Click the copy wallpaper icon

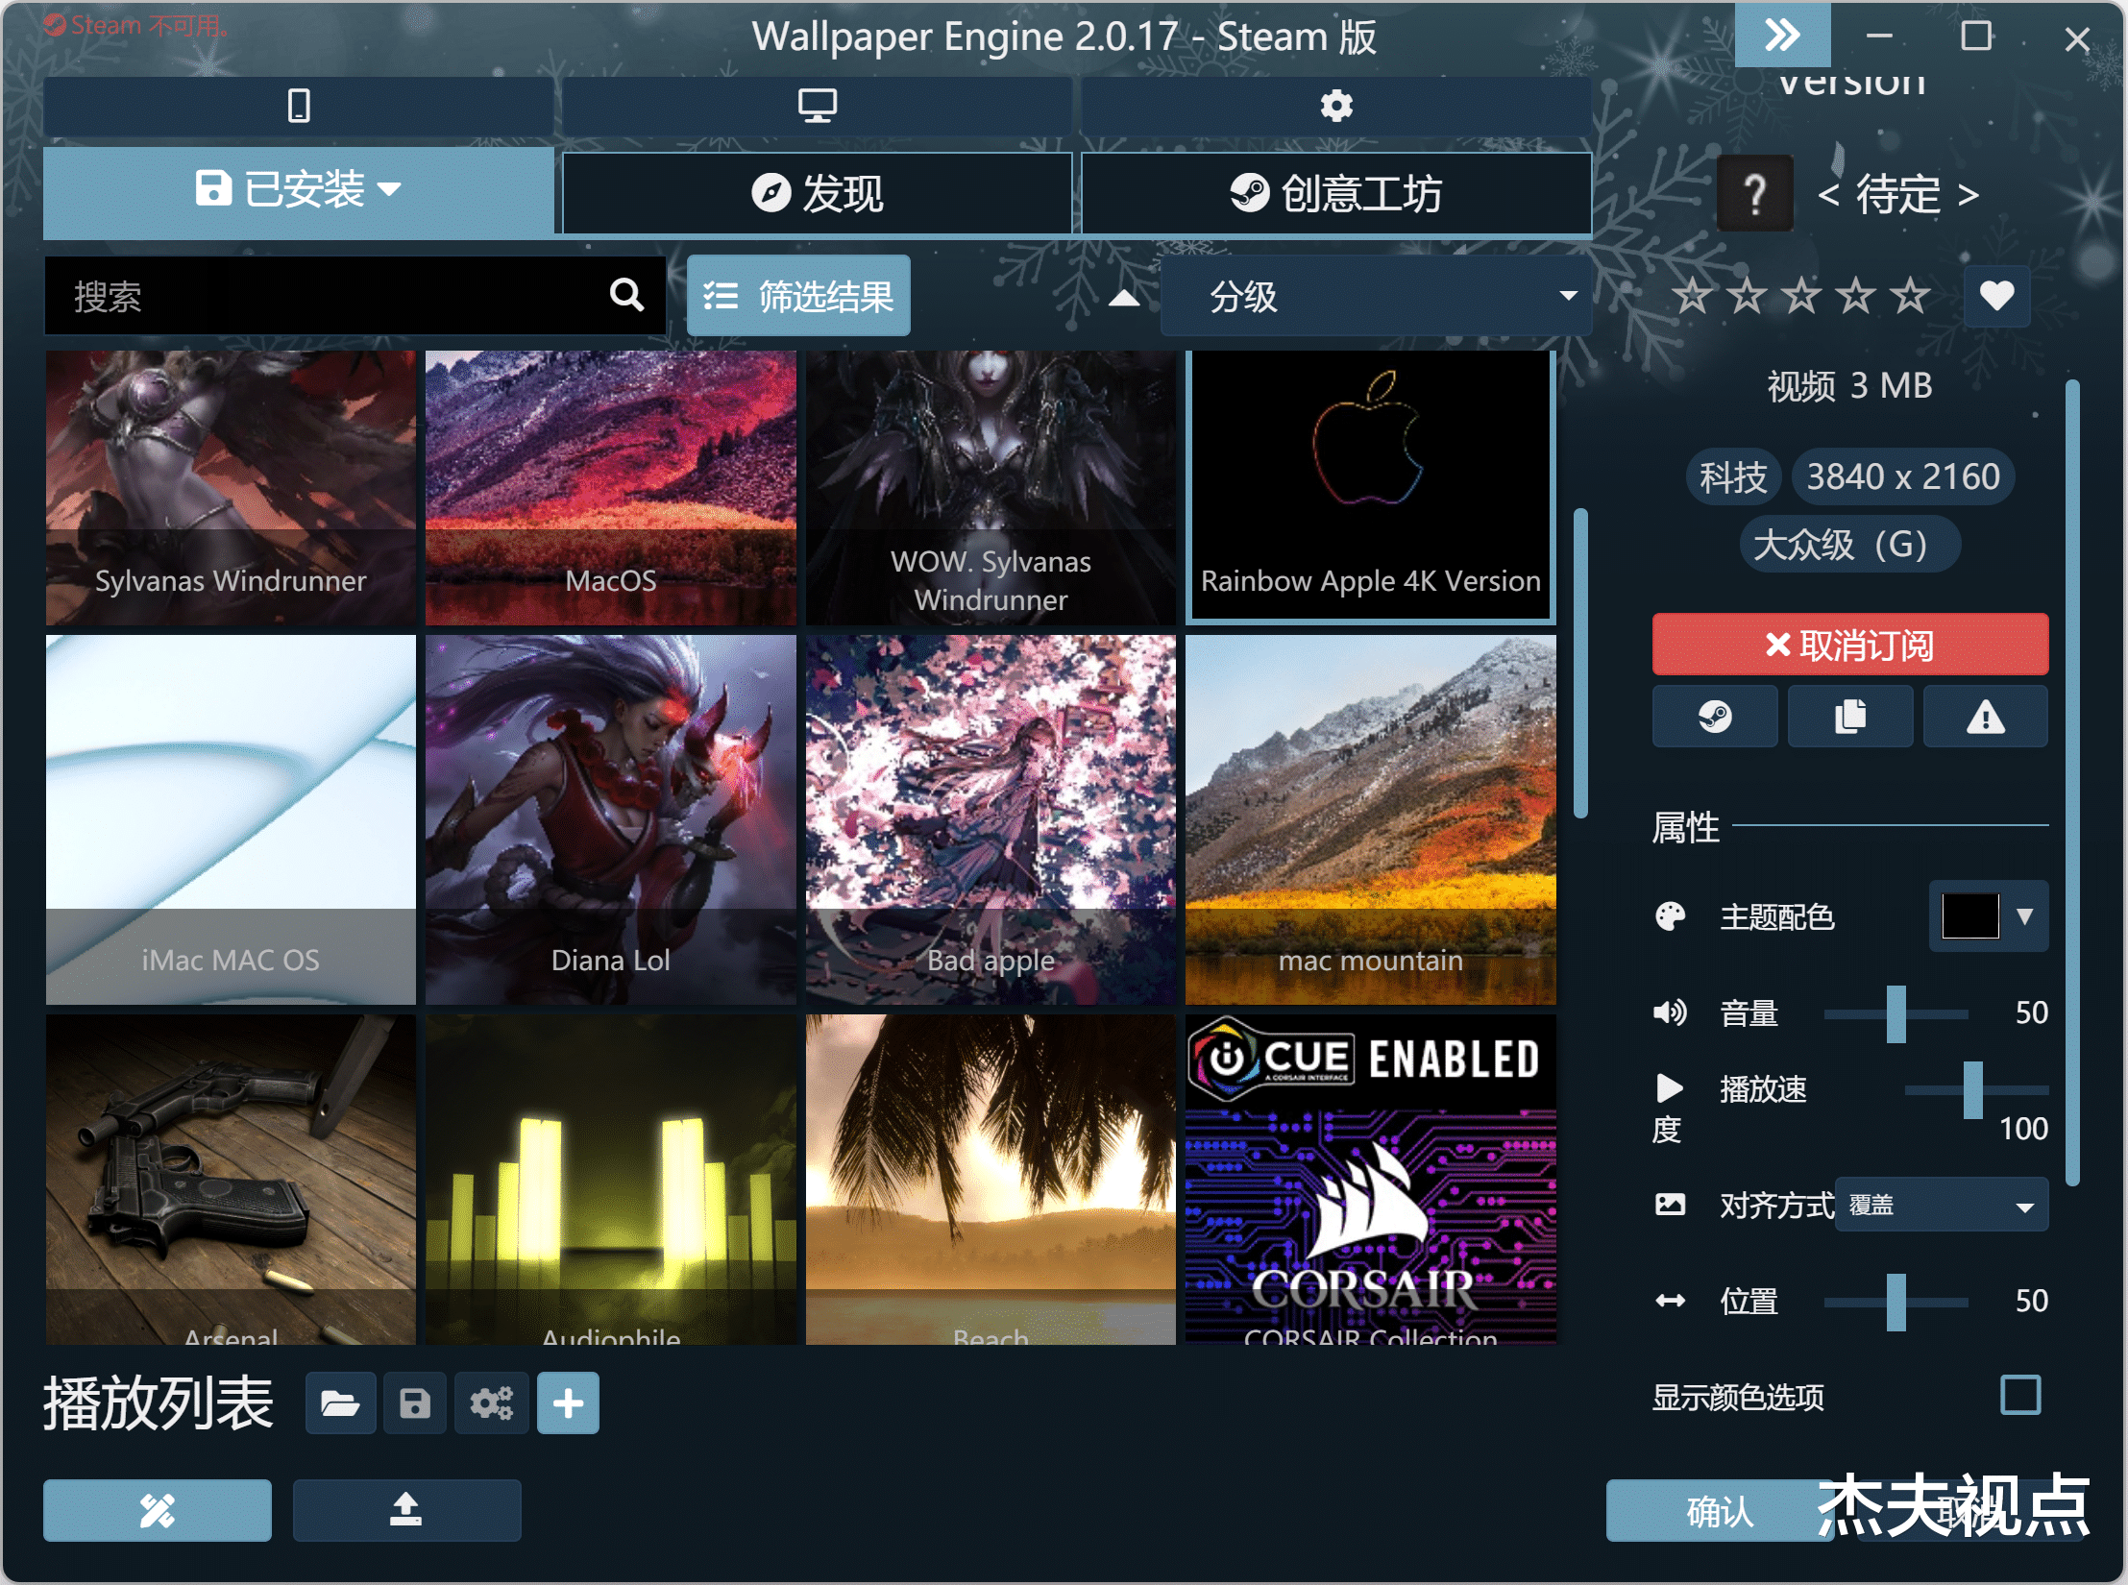(x=1850, y=717)
